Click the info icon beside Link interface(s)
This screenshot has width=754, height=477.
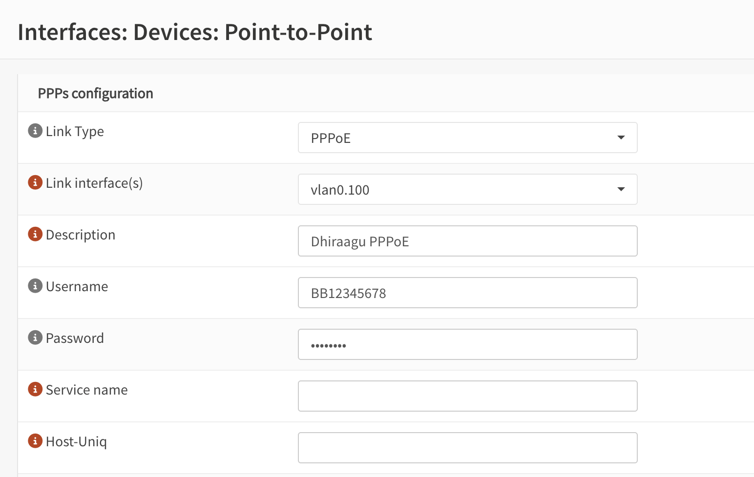point(35,182)
